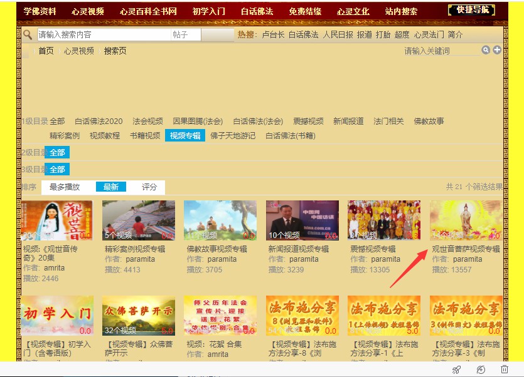Screen dimensions: 524x377
Task: Click hot search term 打胎
Action: click(x=383, y=34)
